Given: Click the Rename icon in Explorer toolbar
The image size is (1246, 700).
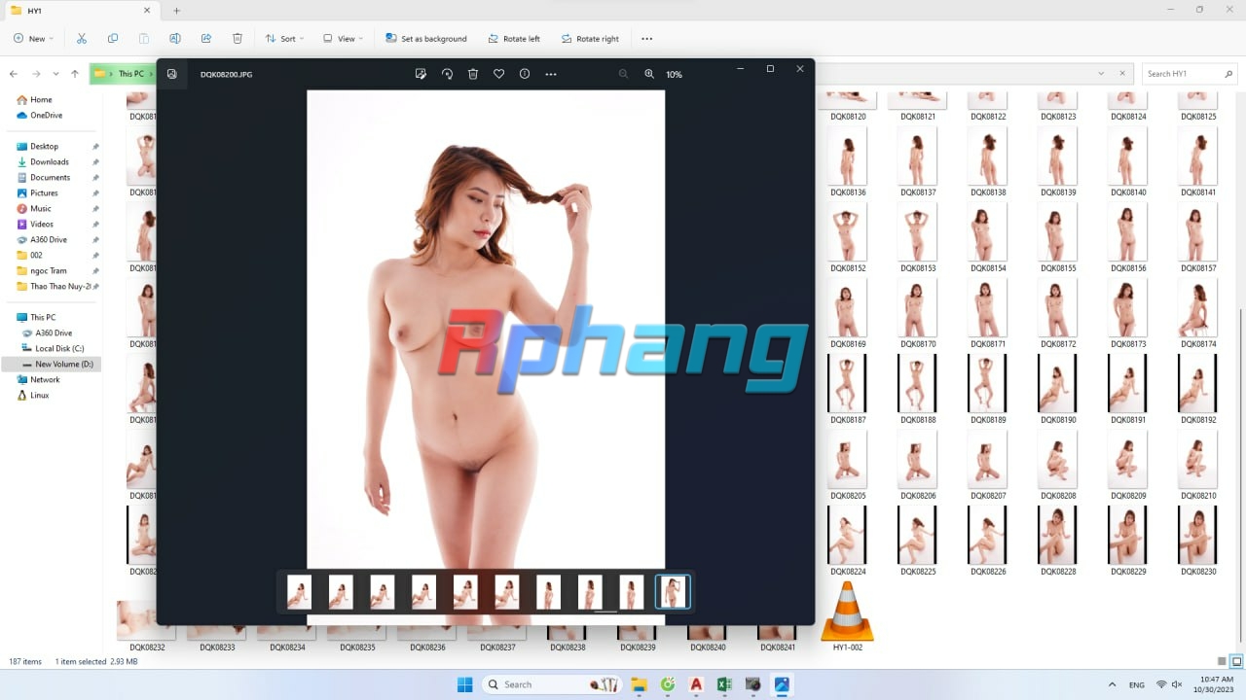Looking at the screenshot, I should (x=175, y=39).
